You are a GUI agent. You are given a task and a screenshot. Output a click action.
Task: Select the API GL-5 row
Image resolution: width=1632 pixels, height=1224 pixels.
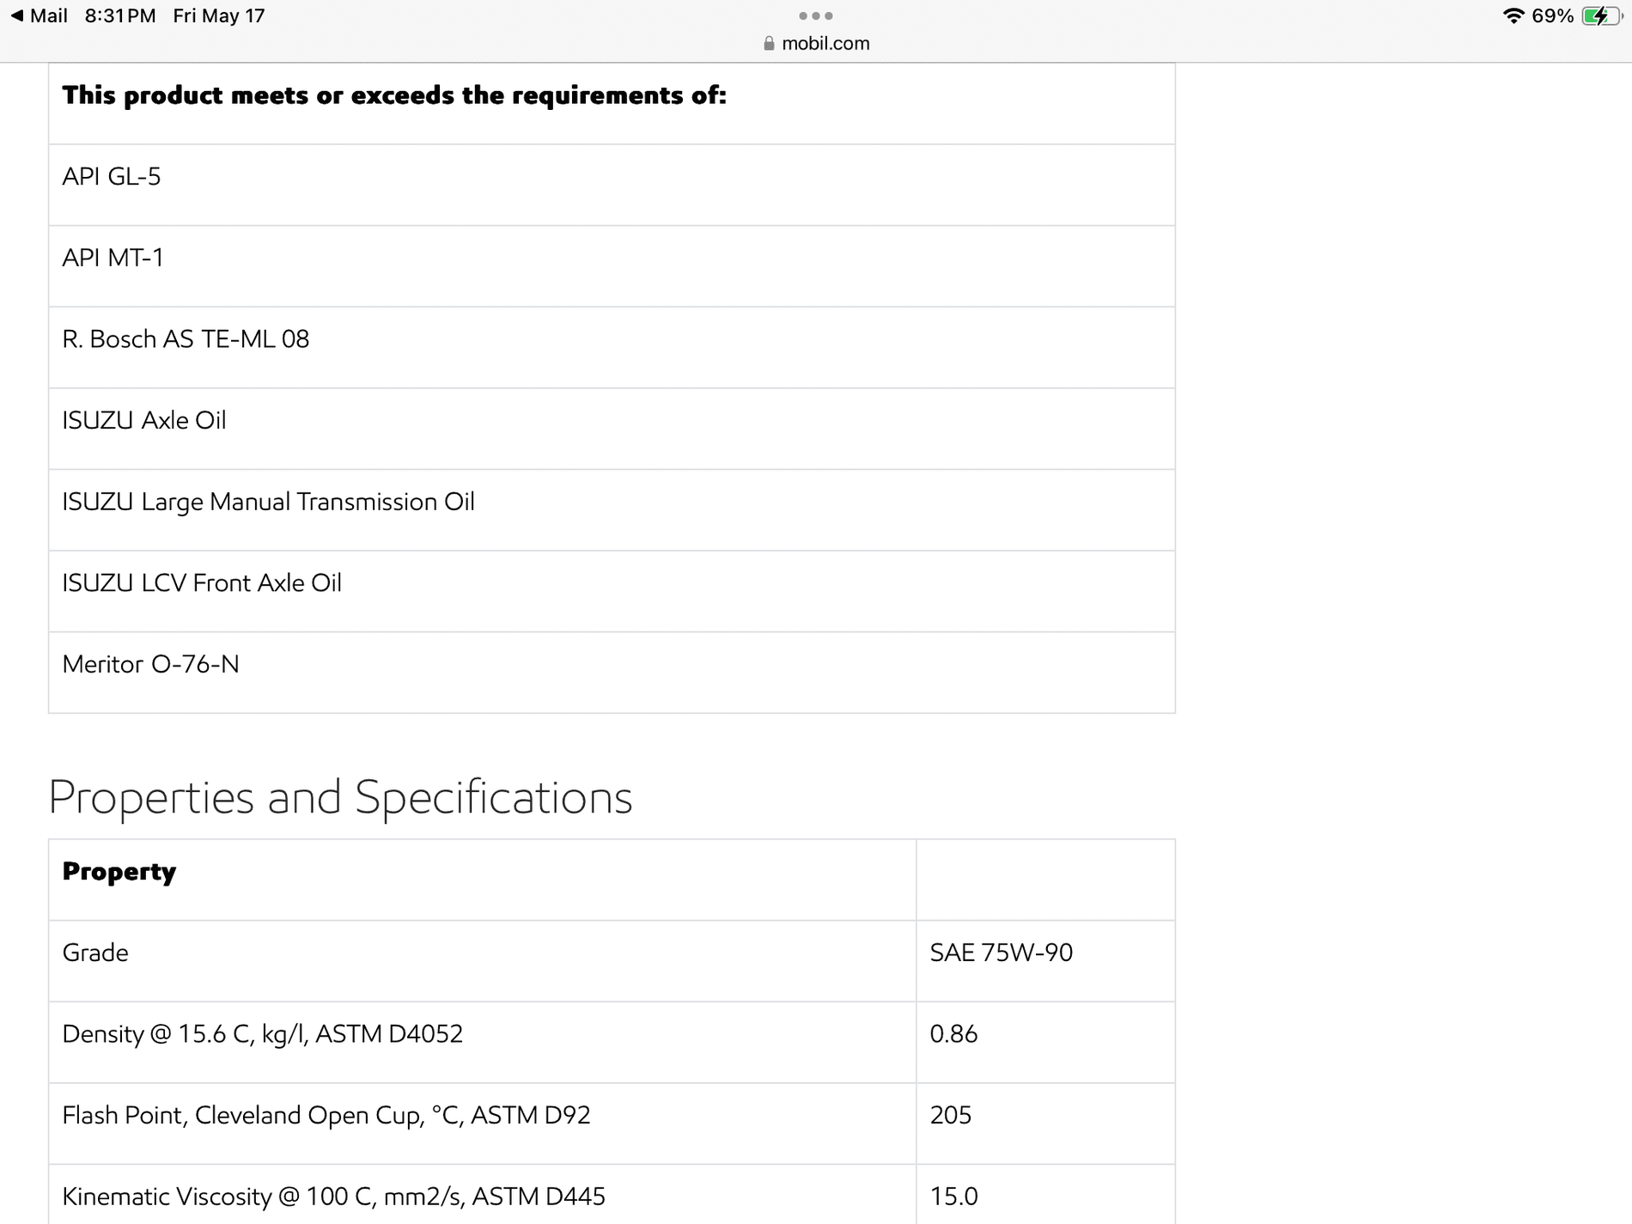(612, 185)
